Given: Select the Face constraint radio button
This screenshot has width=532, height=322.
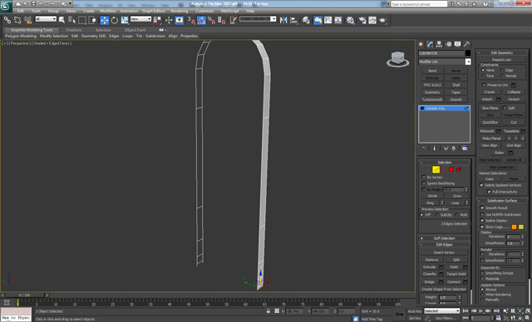Looking at the screenshot, I should coord(483,76).
